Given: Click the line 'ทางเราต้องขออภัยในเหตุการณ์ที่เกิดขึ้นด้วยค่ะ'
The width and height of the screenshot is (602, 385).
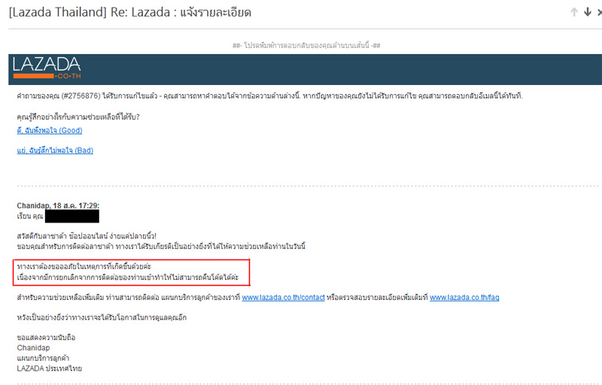Looking at the screenshot, I should click(84, 266).
